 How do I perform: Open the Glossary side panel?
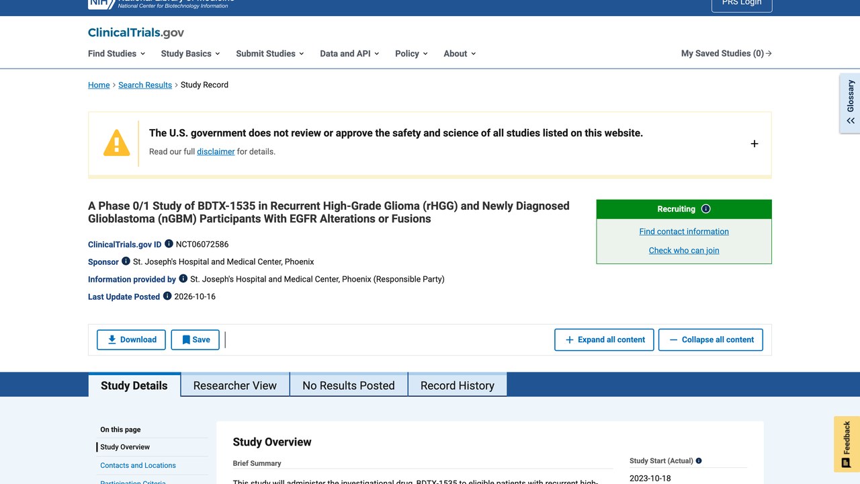click(x=850, y=104)
